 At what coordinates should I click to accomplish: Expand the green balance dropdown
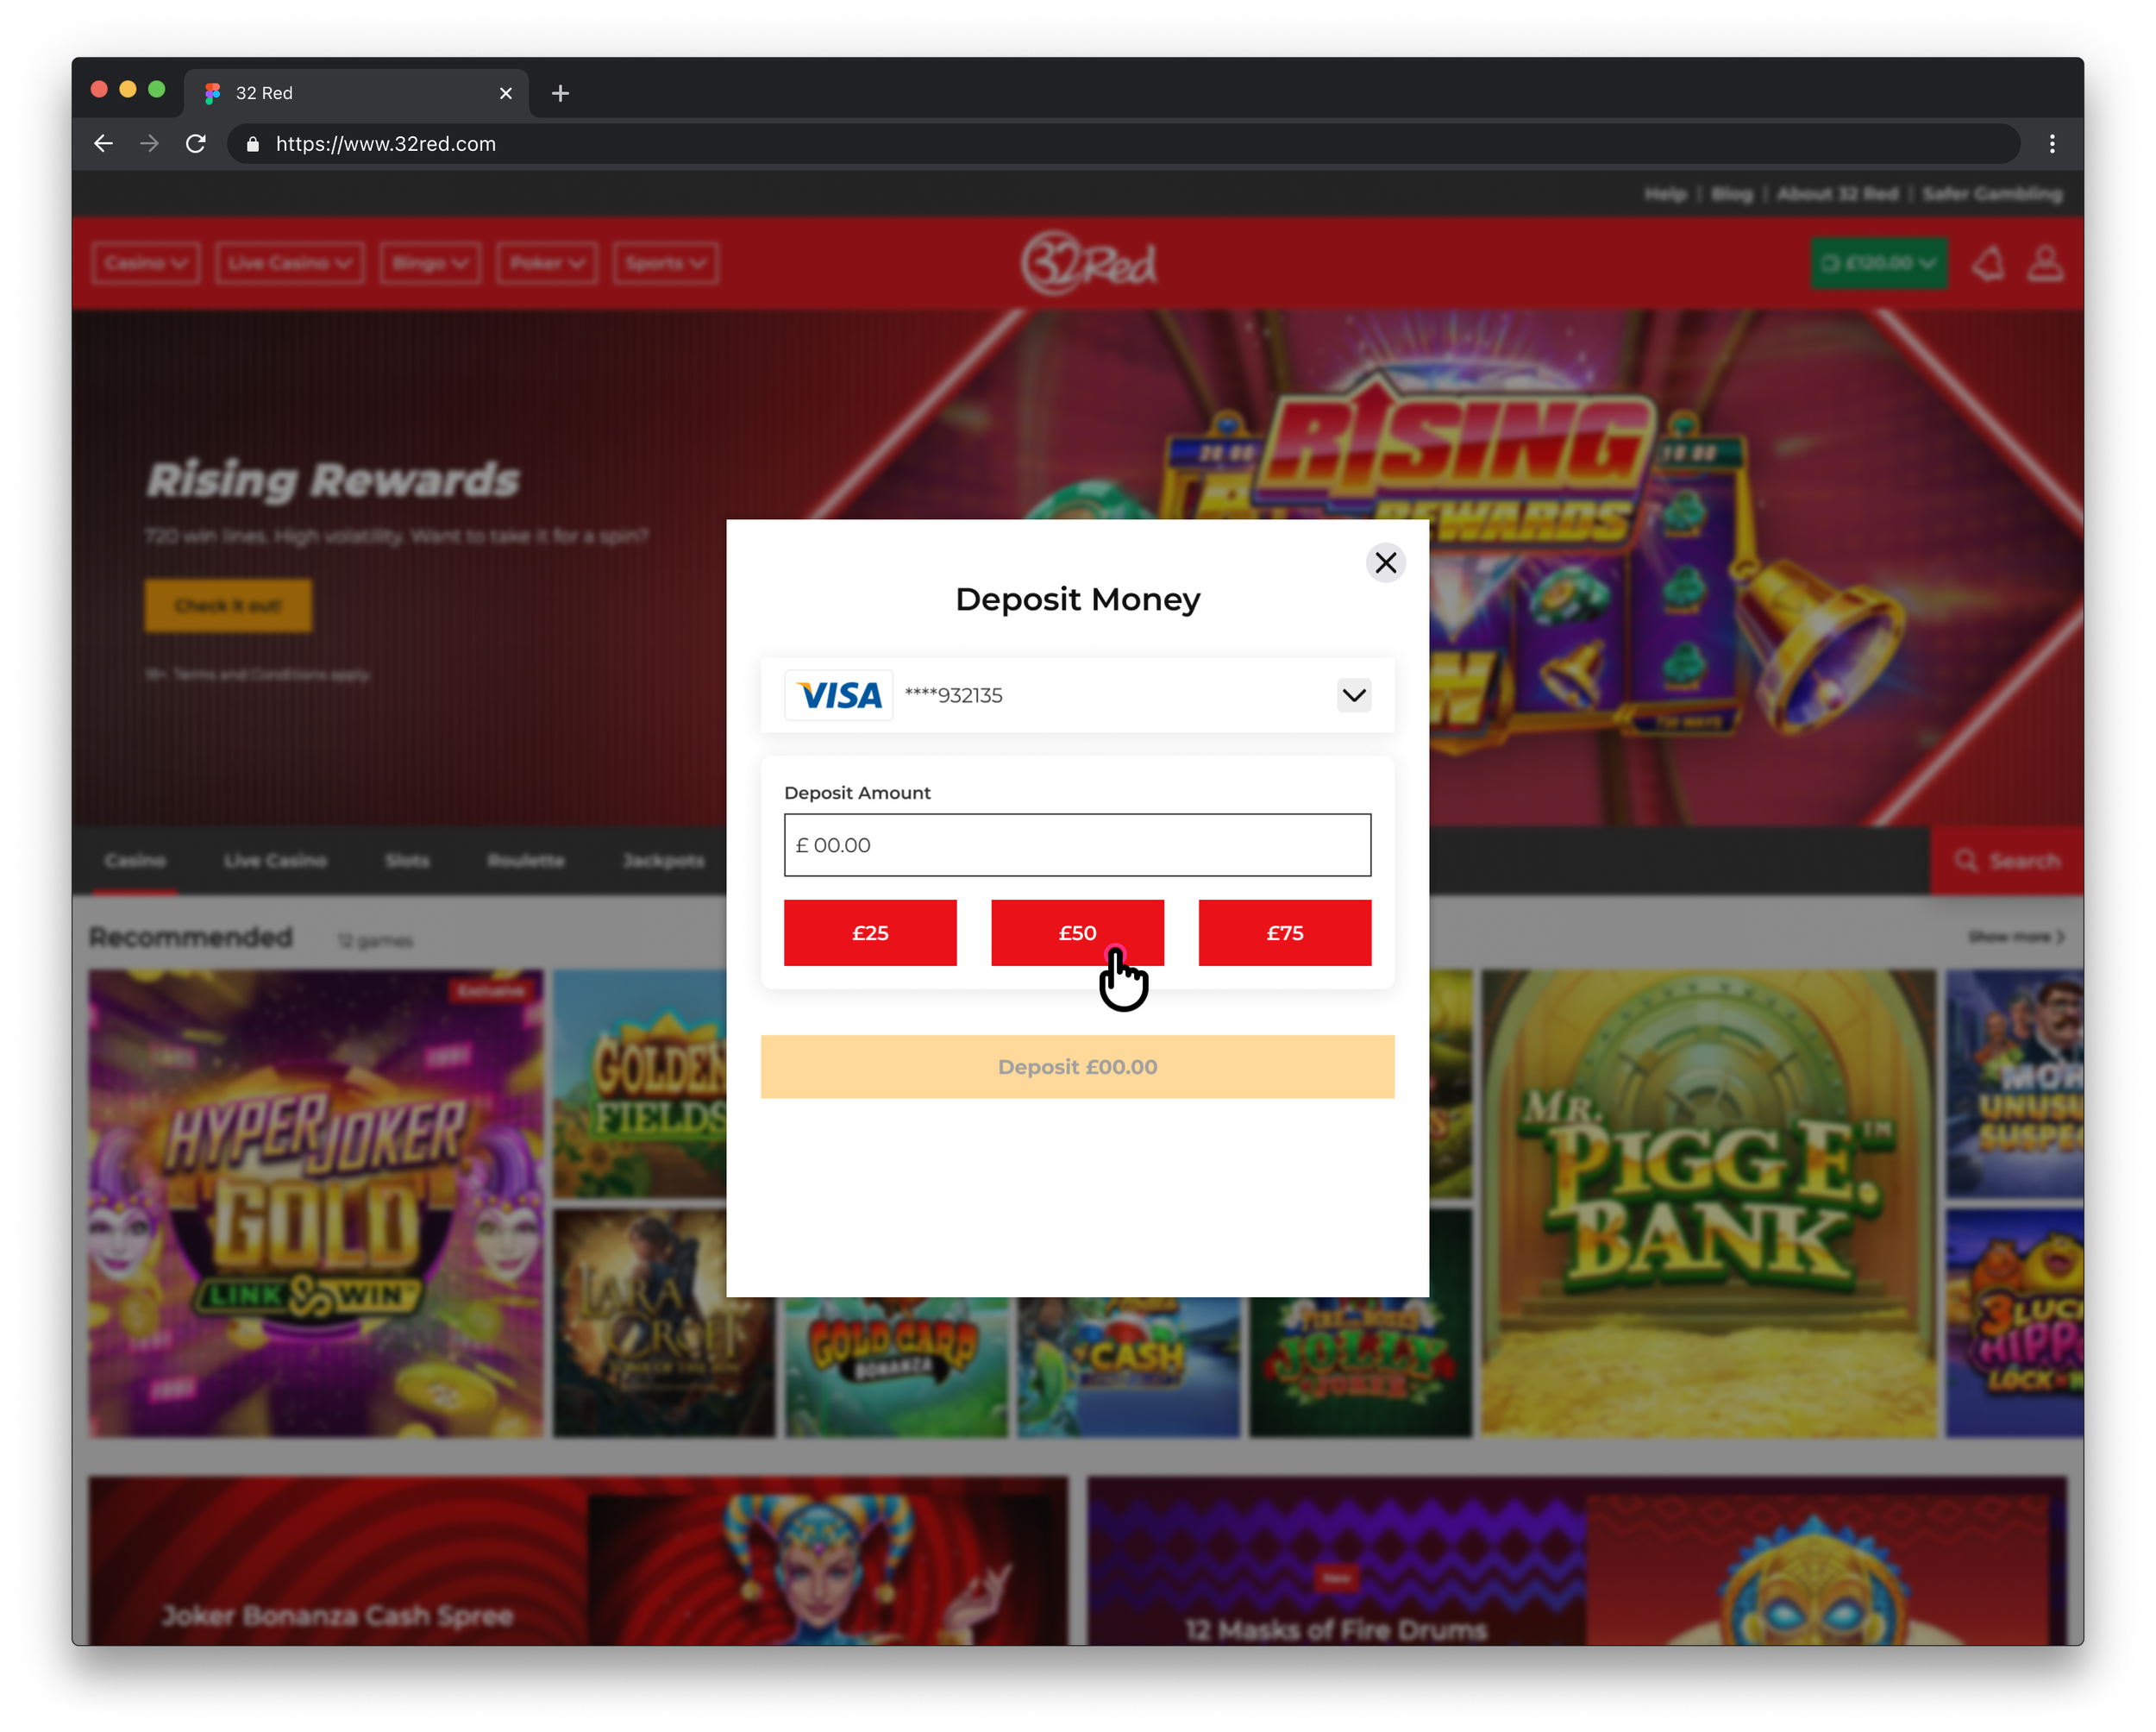[1878, 263]
